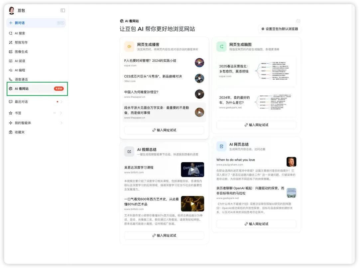This screenshot has height=268, width=359.
Task: Click 输入网址试试 under AI 视频总结
Action: click(164, 235)
